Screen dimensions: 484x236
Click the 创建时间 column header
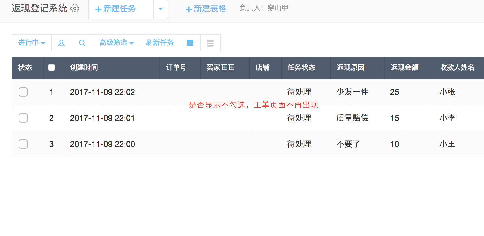(84, 68)
